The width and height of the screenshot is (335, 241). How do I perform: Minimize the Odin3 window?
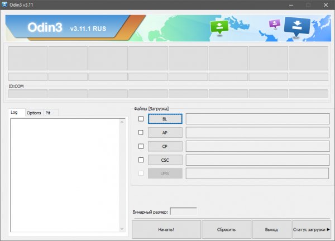click(x=291, y=5)
